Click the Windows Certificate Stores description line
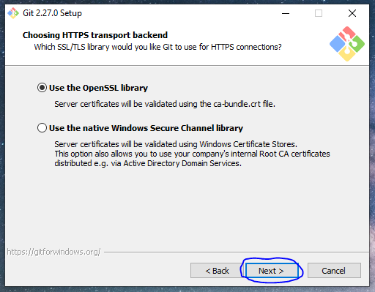The image size is (375, 292). (x=176, y=144)
